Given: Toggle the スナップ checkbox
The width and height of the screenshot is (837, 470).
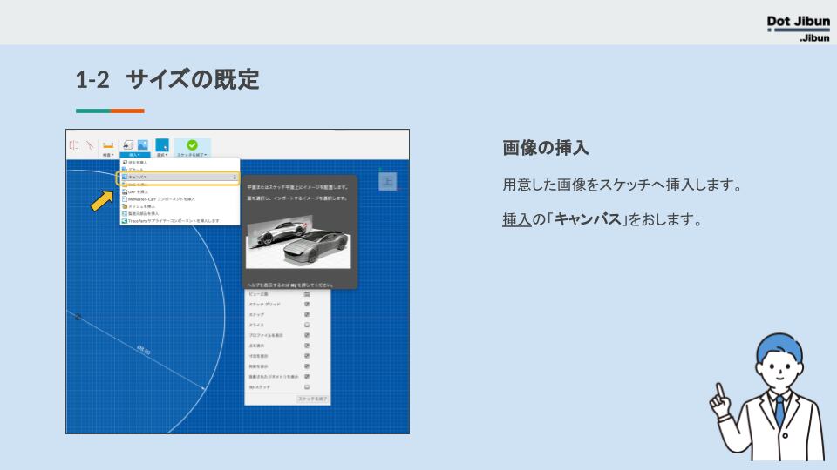Looking at the screenshot, I should (307, 314).
